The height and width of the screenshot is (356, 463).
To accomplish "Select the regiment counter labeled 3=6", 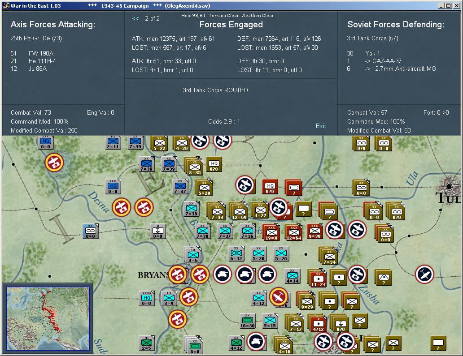I will click(x=193, y=255).
